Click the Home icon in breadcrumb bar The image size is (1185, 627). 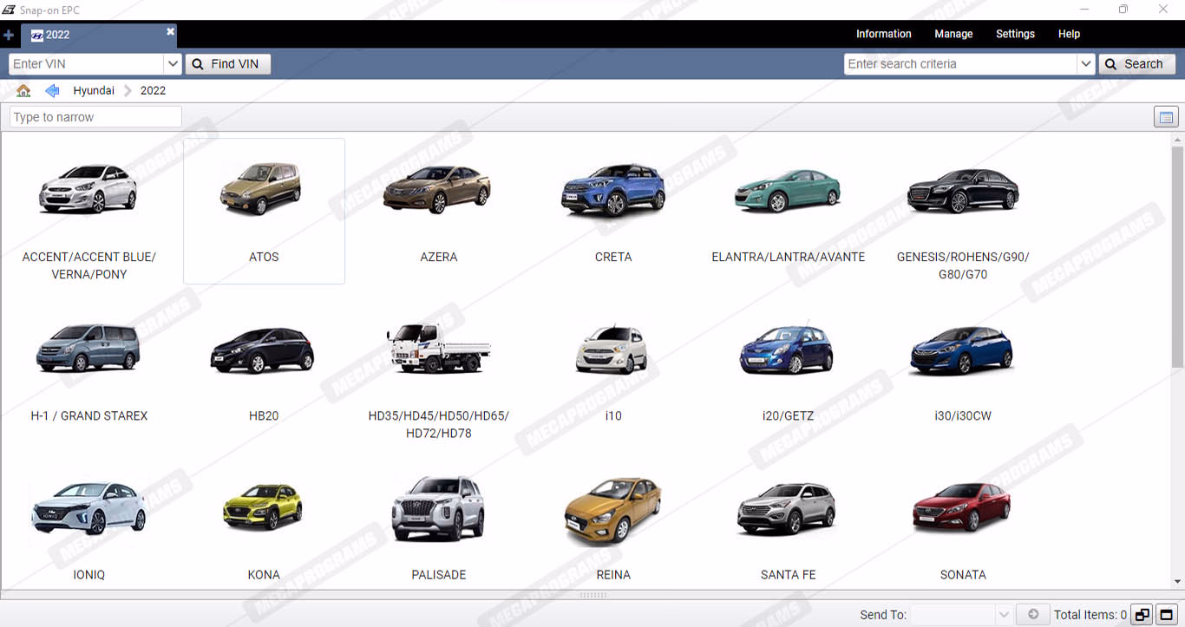[23, 91]
